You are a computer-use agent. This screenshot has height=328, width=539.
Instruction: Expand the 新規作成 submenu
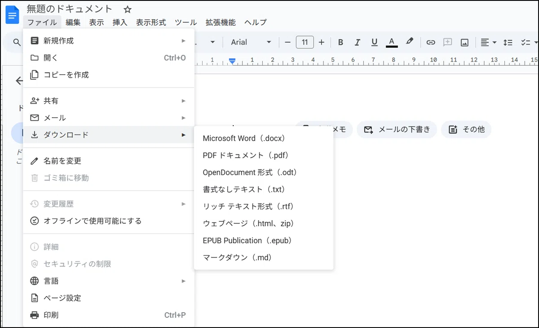point(109,41)
